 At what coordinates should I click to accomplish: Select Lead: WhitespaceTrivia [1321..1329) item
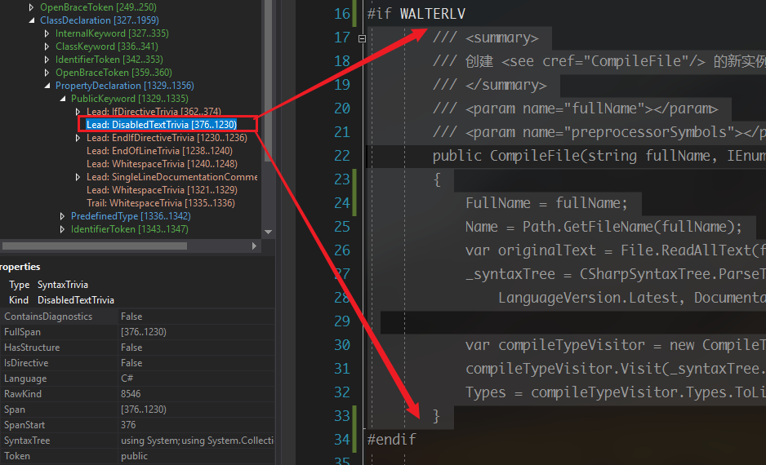tap(162, 190)
